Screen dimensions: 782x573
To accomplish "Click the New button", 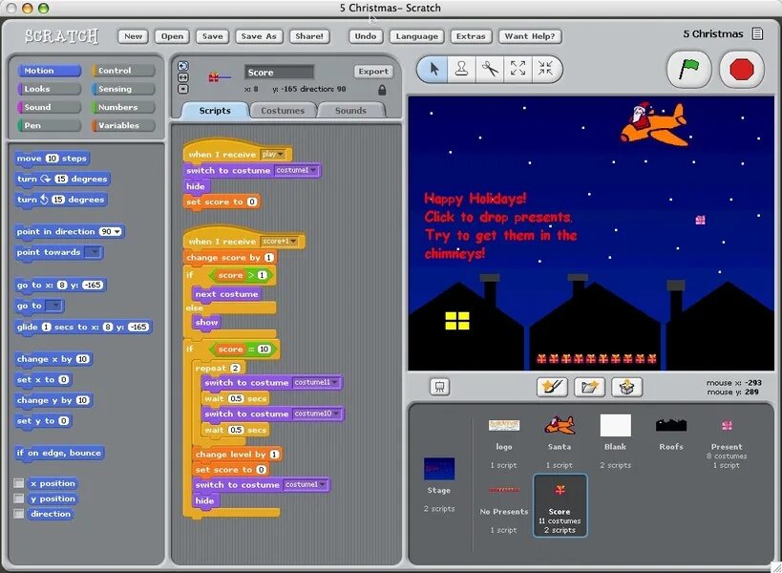I will click(133, 36).
